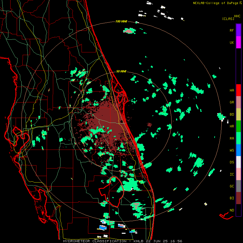The width and height of the screenshot is (243, 243).
Task: Click the HR legend label
Action: tap(232, 126)
